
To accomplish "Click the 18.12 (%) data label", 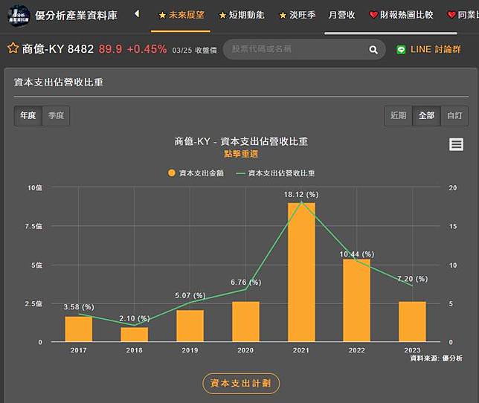I will tap(301, 195).
